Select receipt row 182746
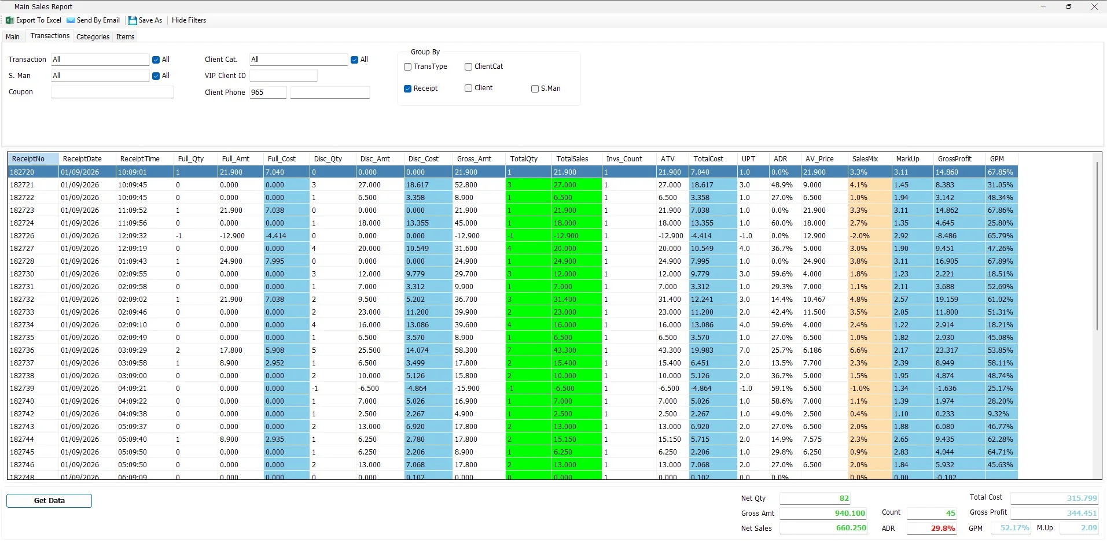The height and width of the screenshot is (543, 1107). (x=513, y=465)
